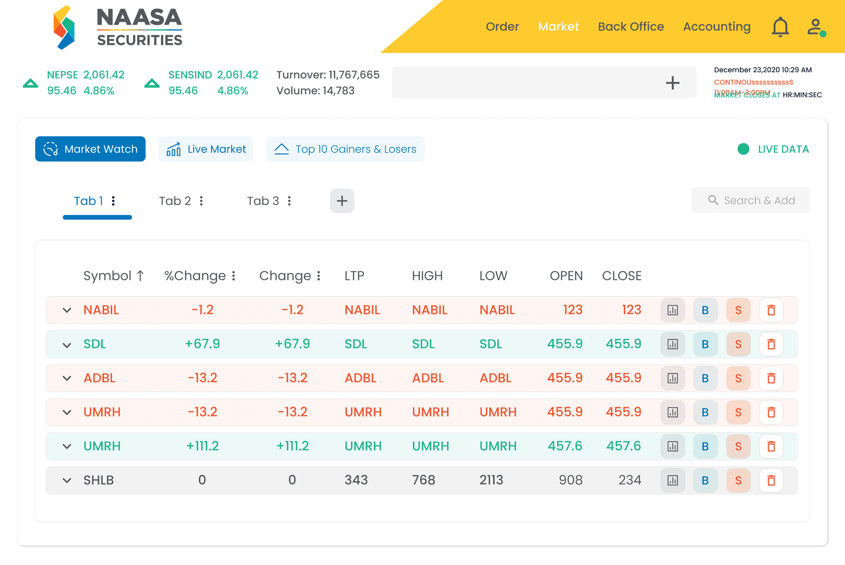
Task: Open the Market menu
Action: [558, 27]
